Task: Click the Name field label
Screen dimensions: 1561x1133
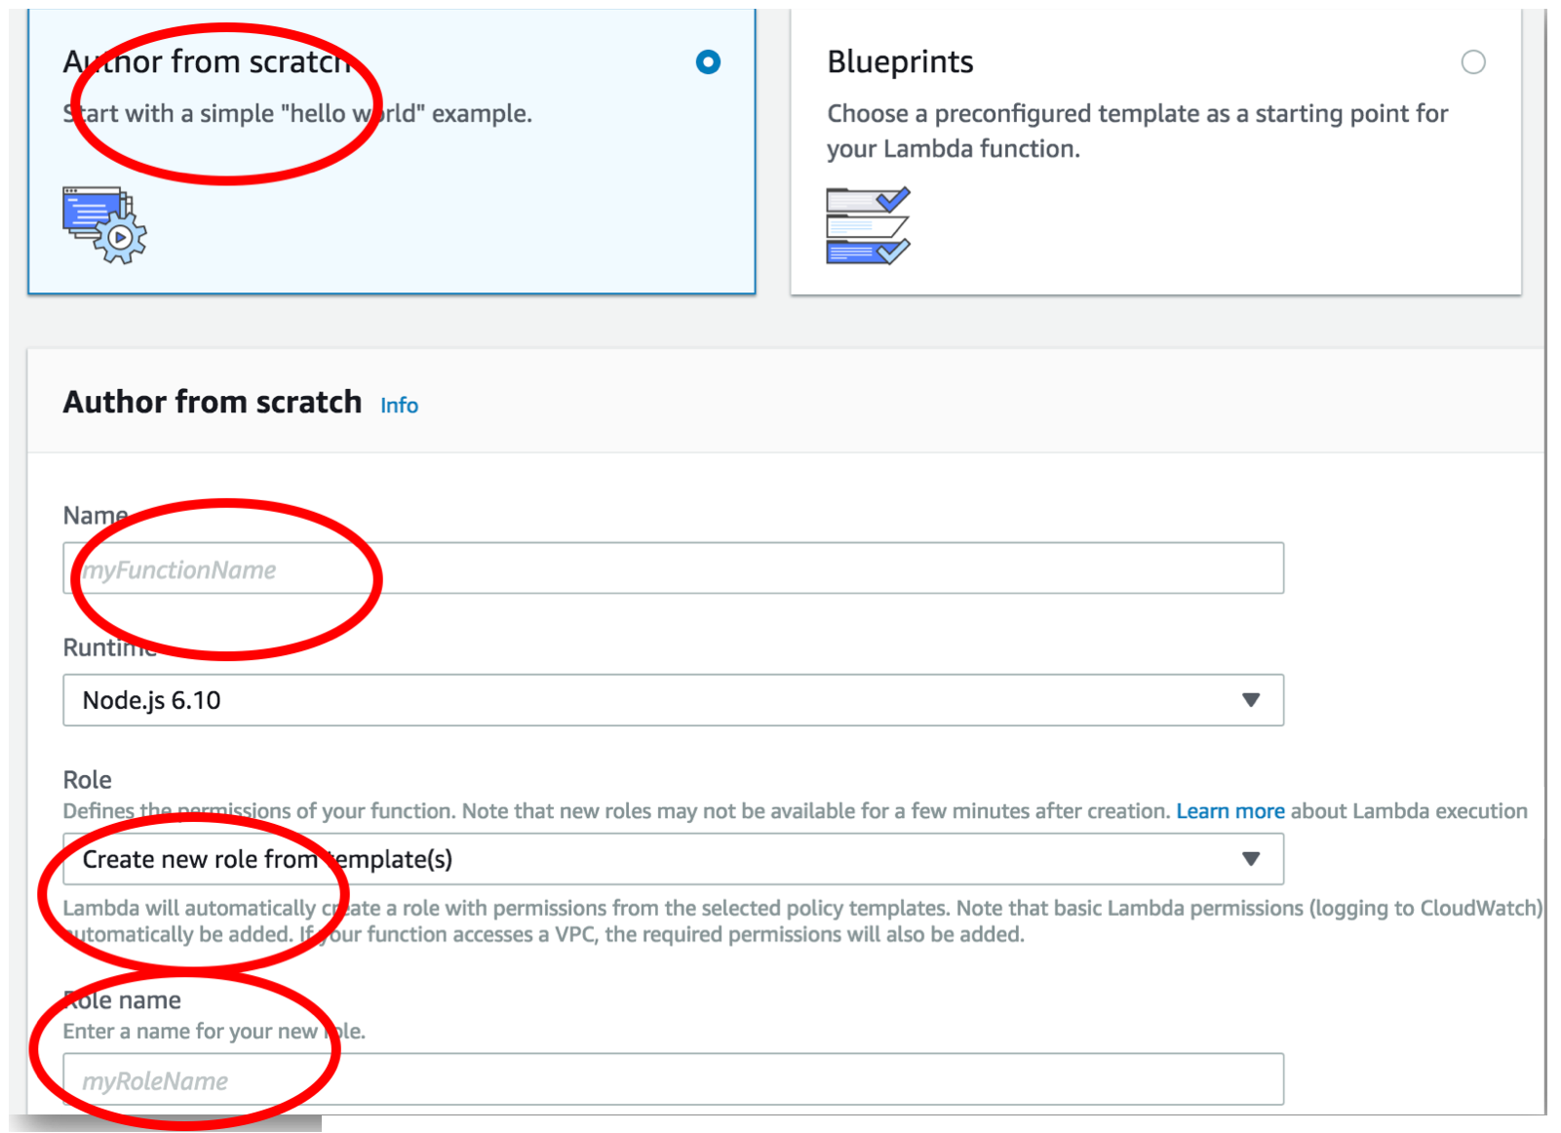Action: (x=96, y=515)
